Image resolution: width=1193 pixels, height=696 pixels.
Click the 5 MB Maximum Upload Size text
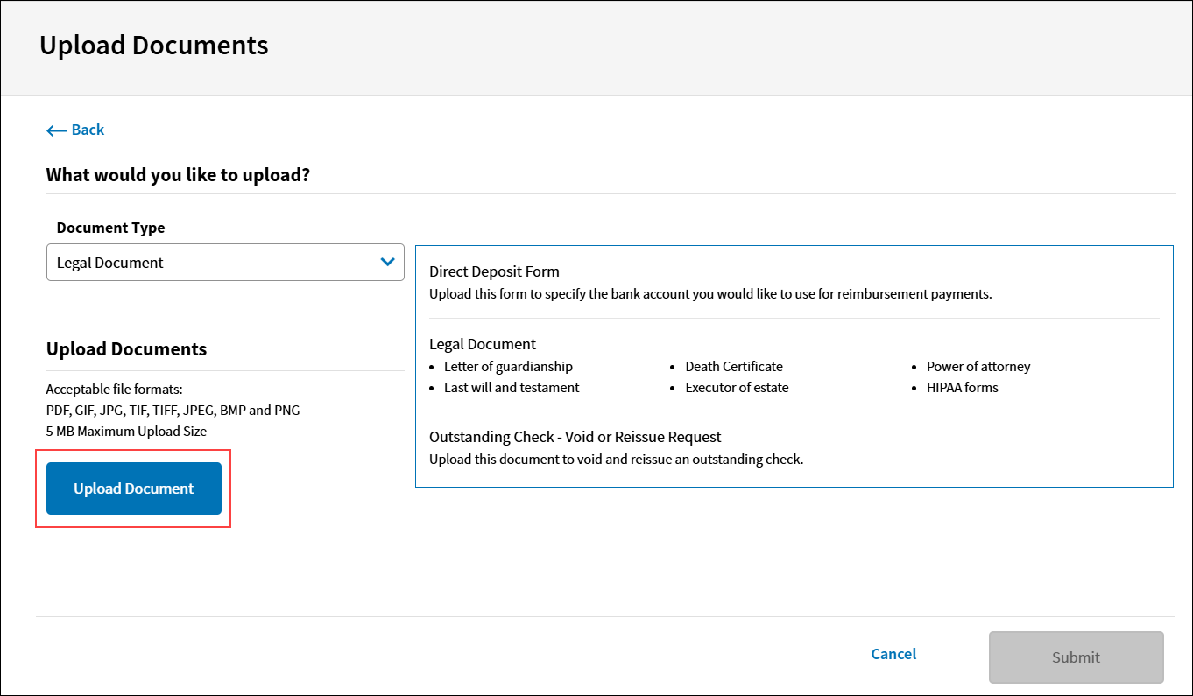126,431
